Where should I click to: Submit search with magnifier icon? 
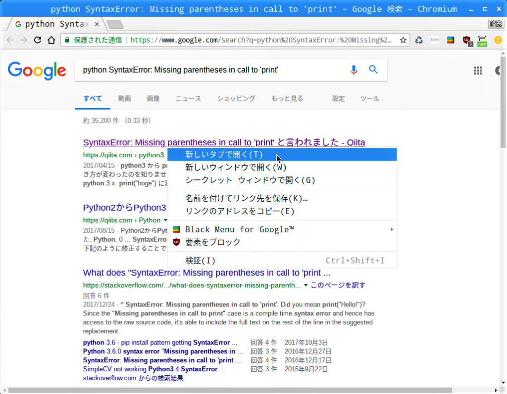[x=373, y=69]
